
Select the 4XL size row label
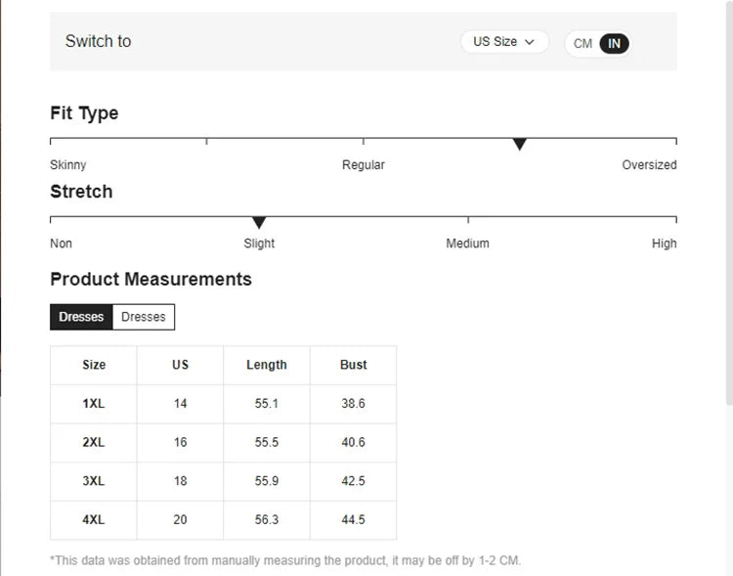click(94, 519)
